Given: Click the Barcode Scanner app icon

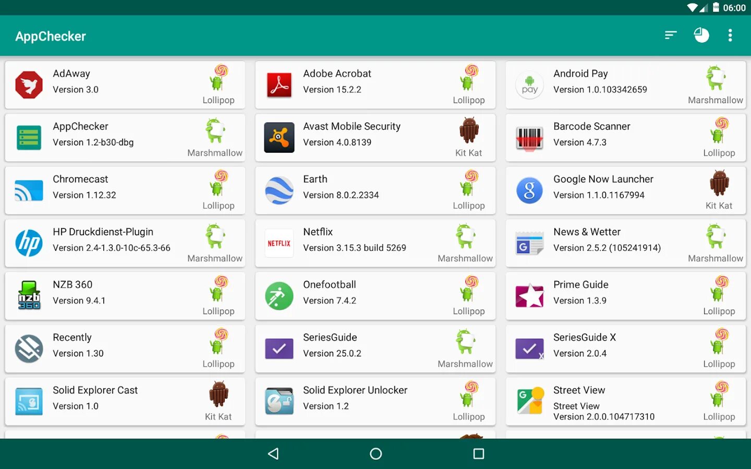Looking at the screenshot, I should (x=530, y=139).
